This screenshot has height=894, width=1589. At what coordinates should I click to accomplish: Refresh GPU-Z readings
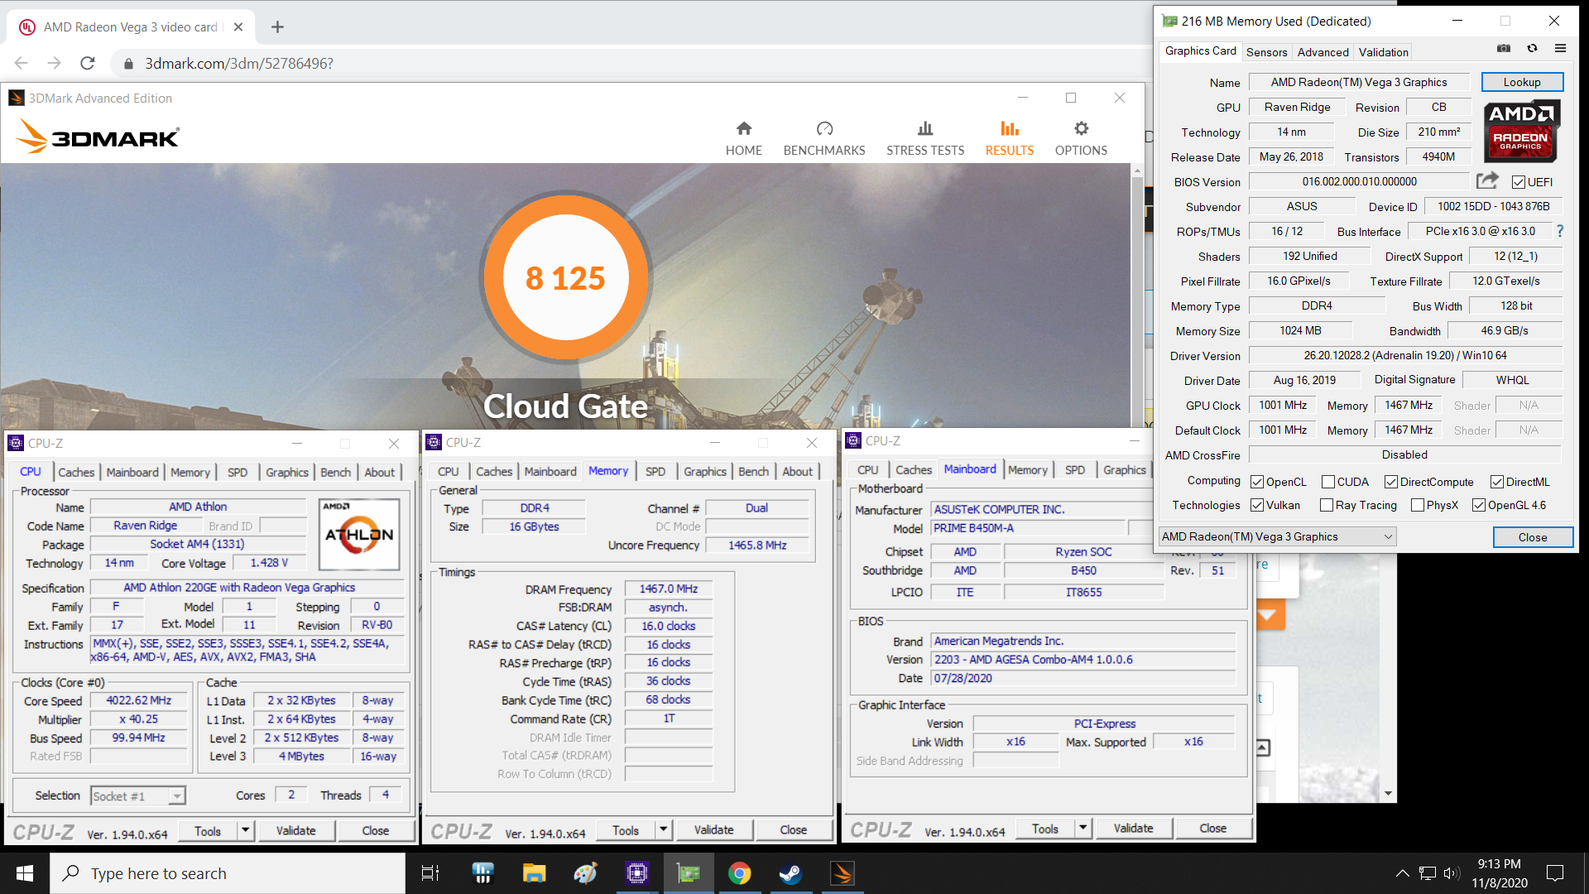[x=1533, y=49]
